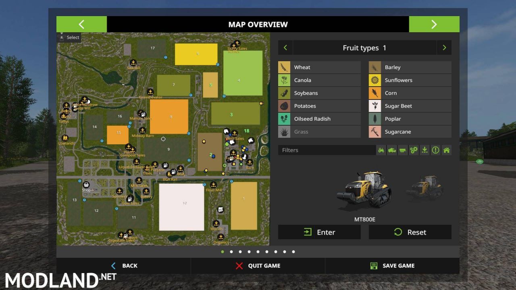Viewport: 516px width, 290px height.
Task: Click the Milk Sales map icon
Action: pos(139,180)
